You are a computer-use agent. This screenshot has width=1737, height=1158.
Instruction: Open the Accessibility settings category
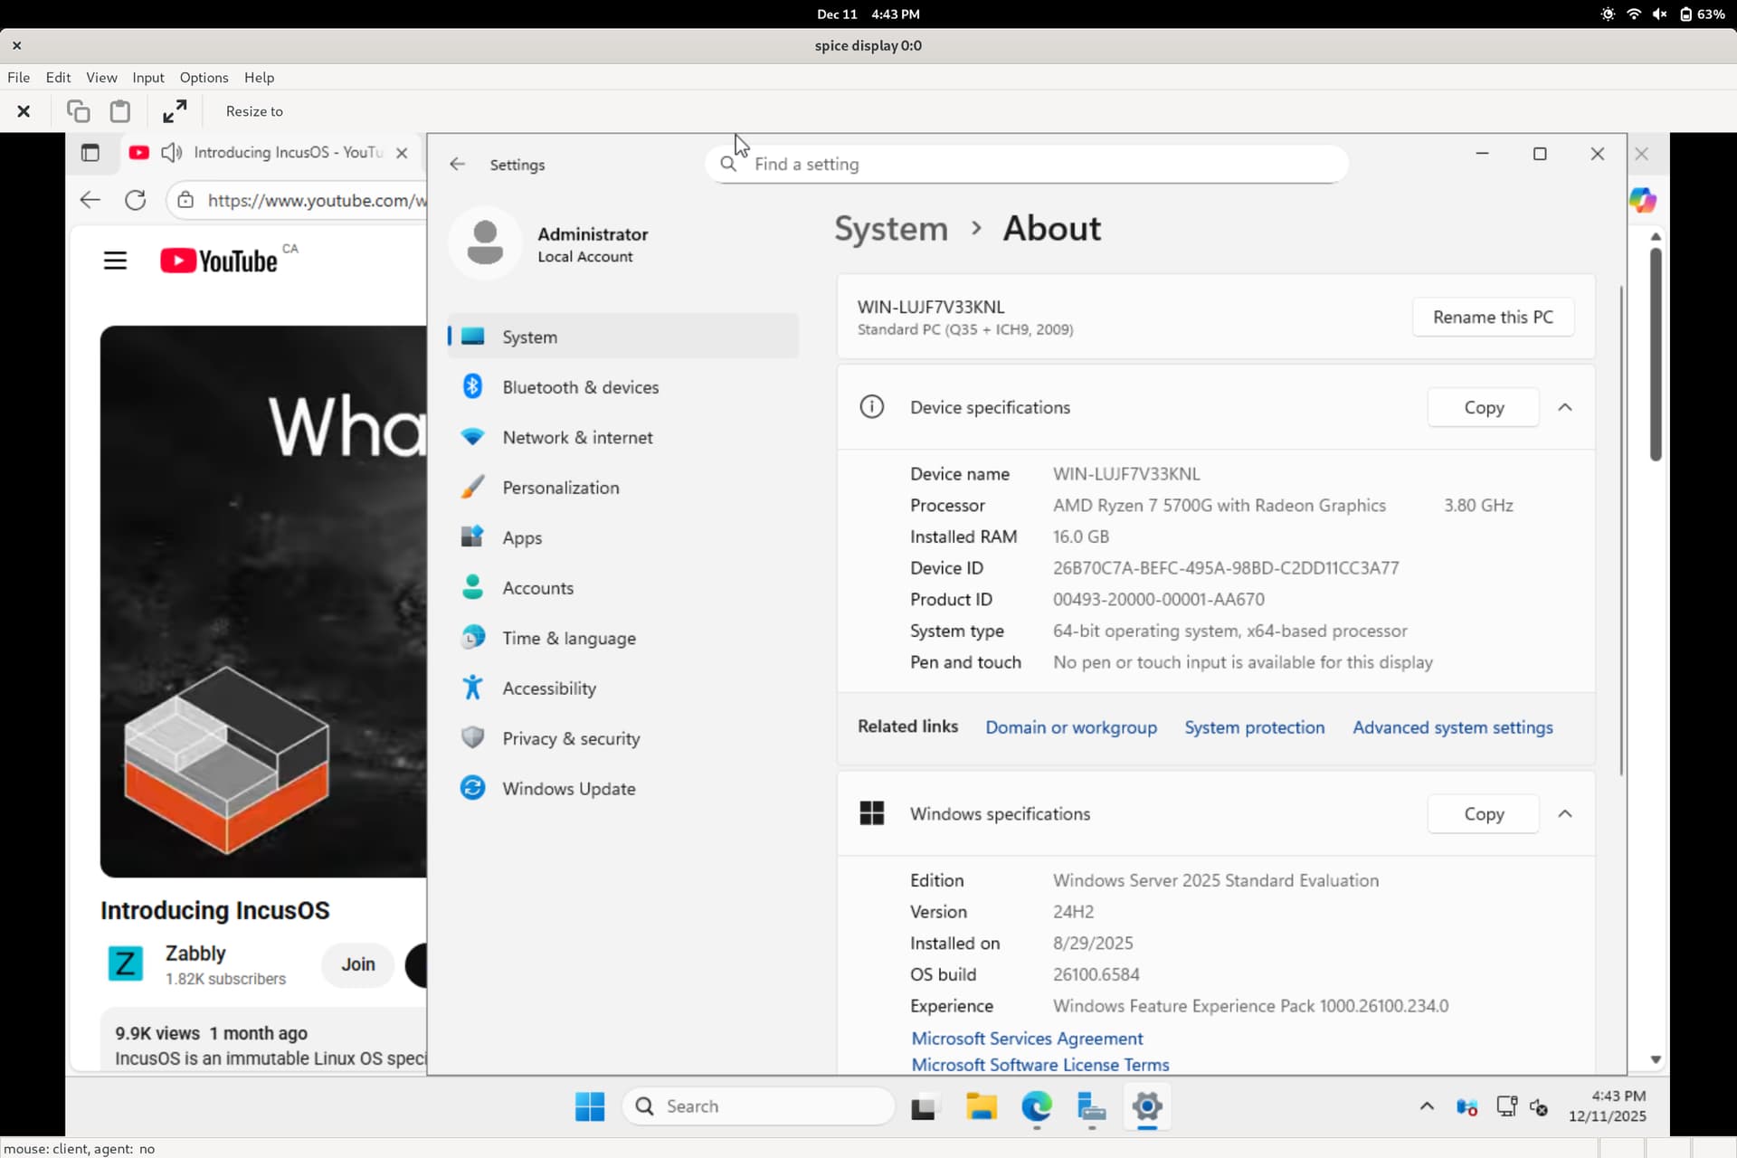click(x=548, y=688)
